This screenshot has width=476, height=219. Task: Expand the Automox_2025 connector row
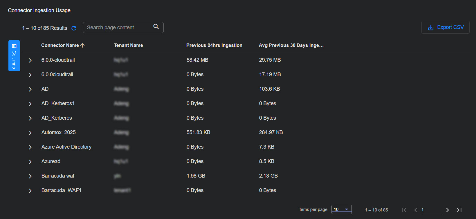coord(30,133)
